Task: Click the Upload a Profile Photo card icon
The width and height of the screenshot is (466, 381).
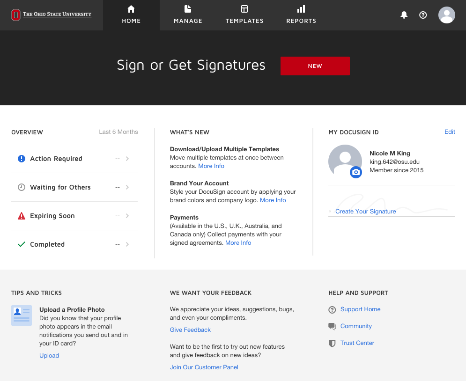Action: pyautogui.click(x=22, y=315)
